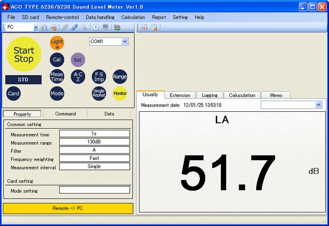Viewport: 329px width, 226px height.
Task: Maximize the Sound Level Meter window
Action: [313, 7]
